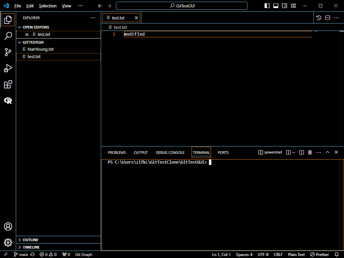The height and width of the screenshot is (258, 344).
Task: Switch to the PROBLEMS panel tab
Action: pyautogui.click(x=117, y=153)
